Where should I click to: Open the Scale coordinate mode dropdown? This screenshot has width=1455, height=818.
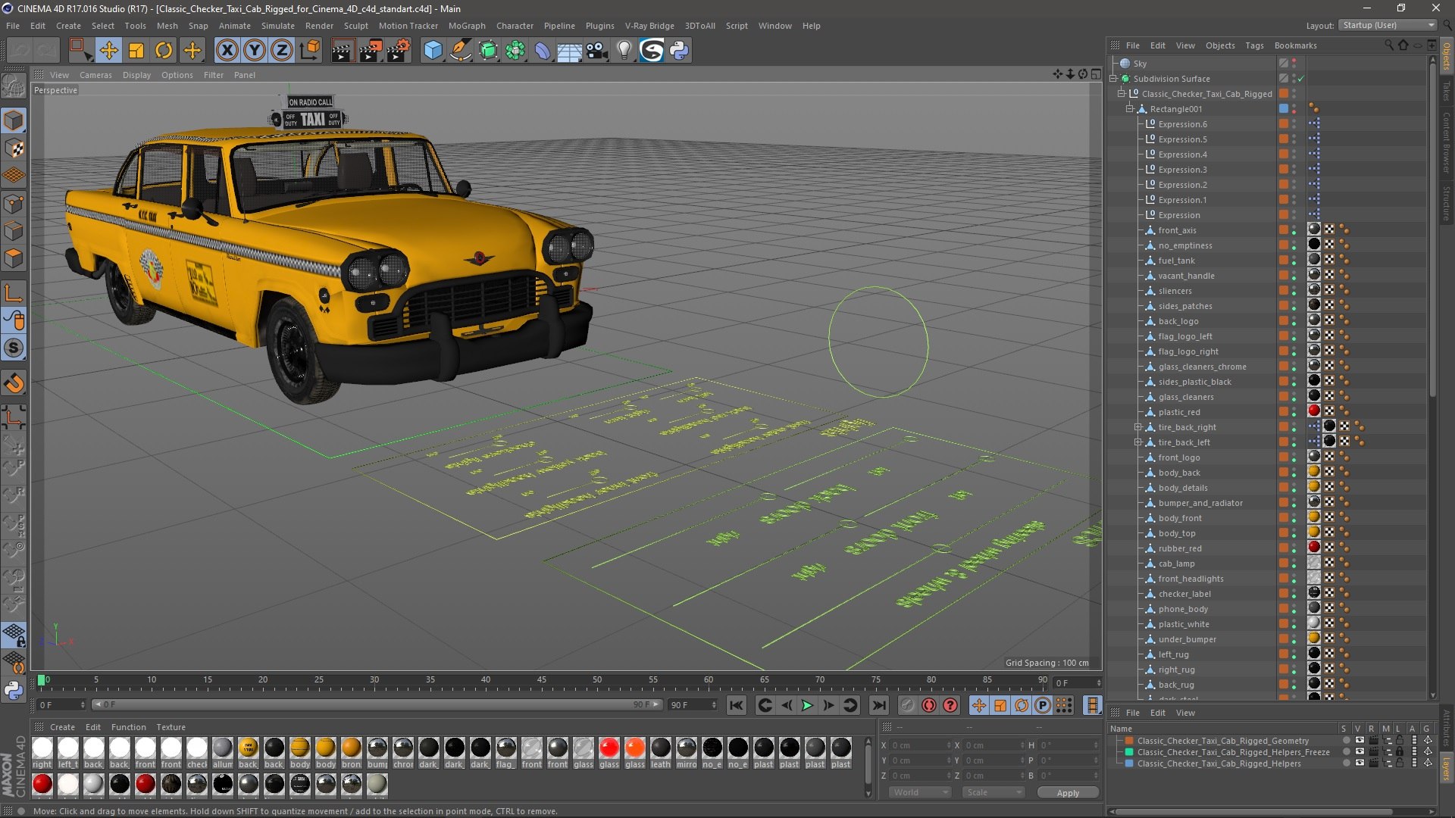(993, 792)
